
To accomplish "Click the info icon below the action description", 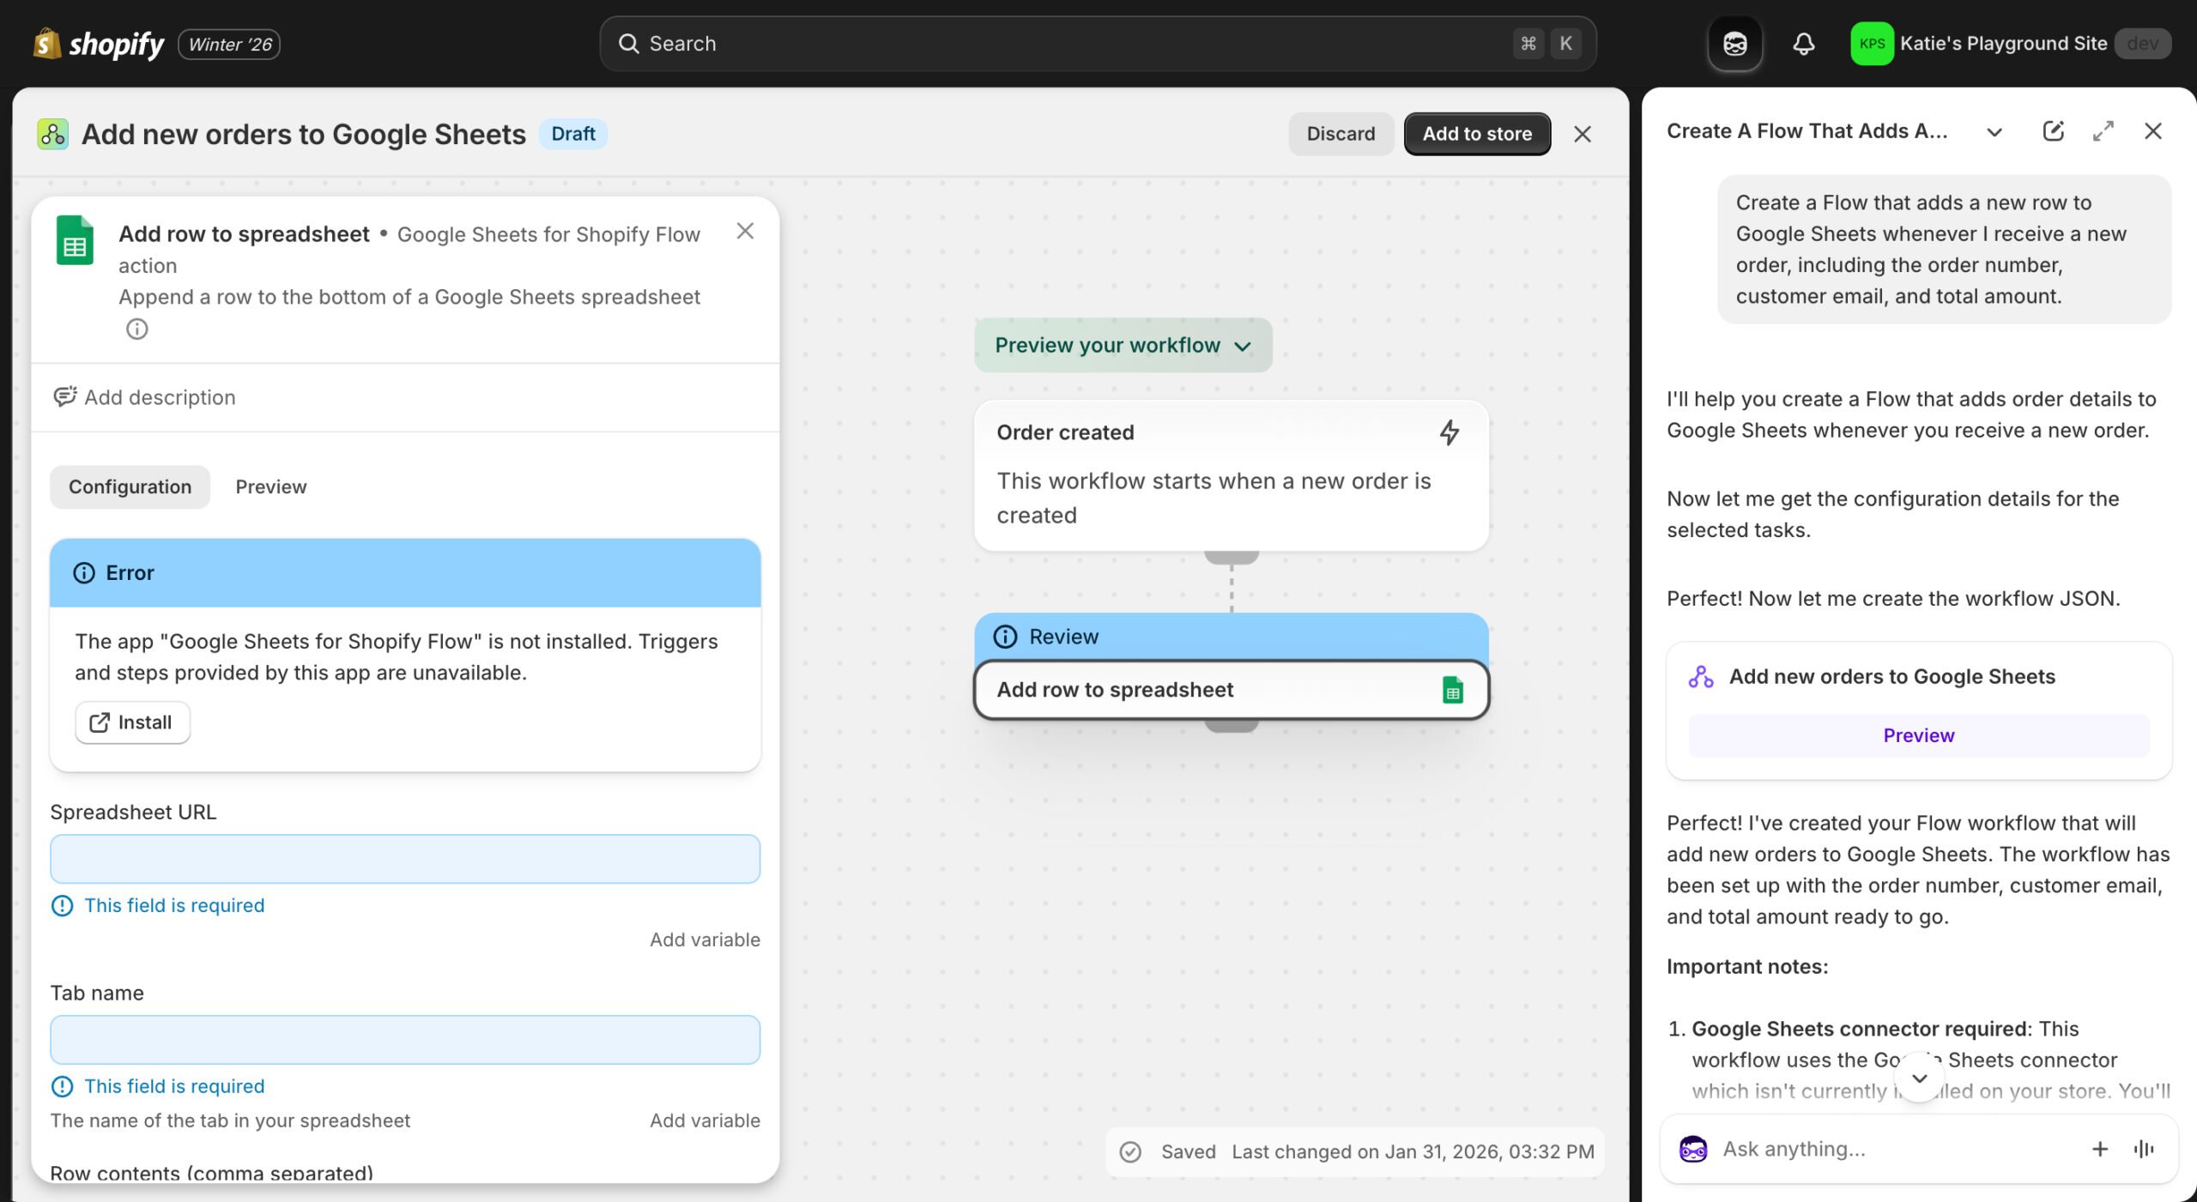I will [x=136, y=329].
